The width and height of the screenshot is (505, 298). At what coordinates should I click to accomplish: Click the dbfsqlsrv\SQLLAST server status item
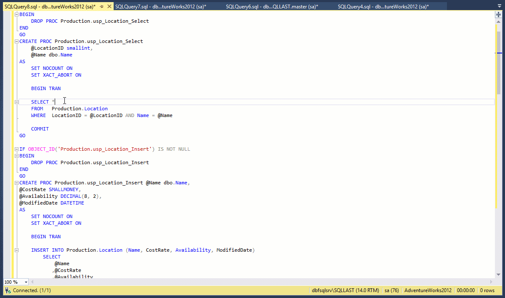344,290
